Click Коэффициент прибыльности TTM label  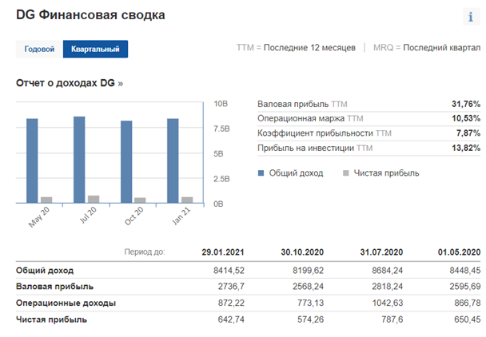[325, 133]
